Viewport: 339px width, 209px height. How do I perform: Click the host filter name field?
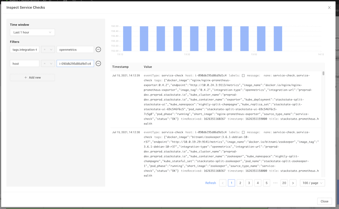(25, 64)
